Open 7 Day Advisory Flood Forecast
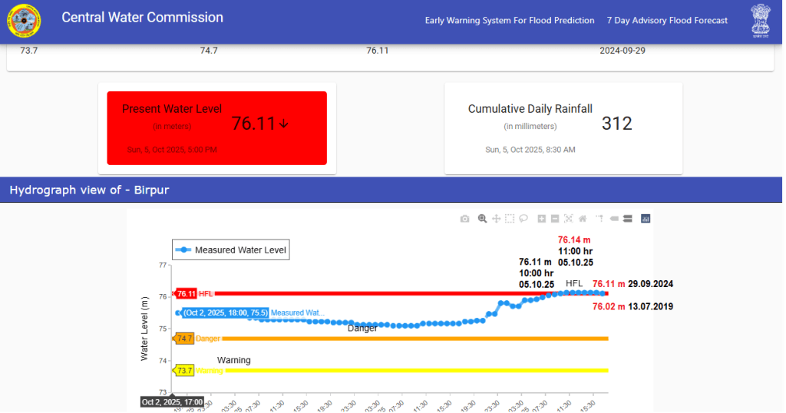 pos(667,21)
